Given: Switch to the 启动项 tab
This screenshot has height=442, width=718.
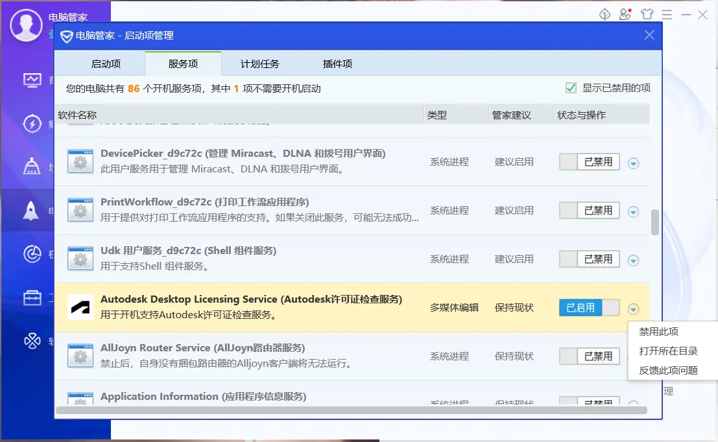Looking at the screenshot, I should pos(106,64).
